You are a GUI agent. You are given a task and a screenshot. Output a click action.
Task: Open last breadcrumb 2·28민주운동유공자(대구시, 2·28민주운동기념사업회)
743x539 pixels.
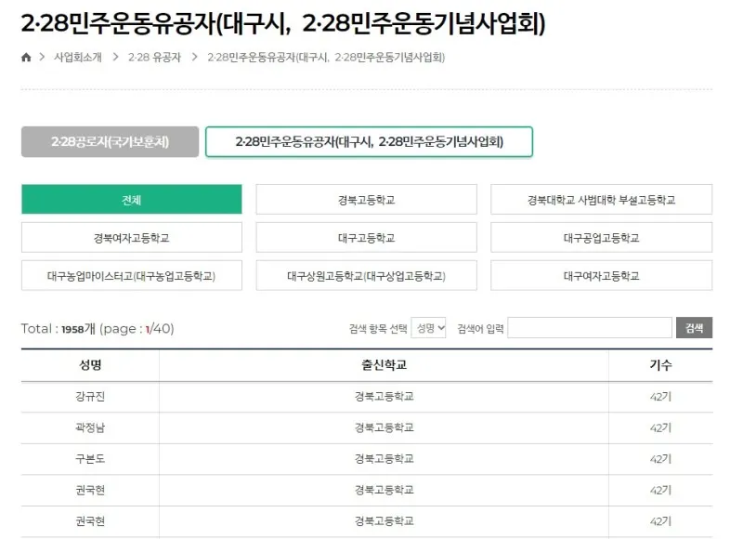coord(326,58)
